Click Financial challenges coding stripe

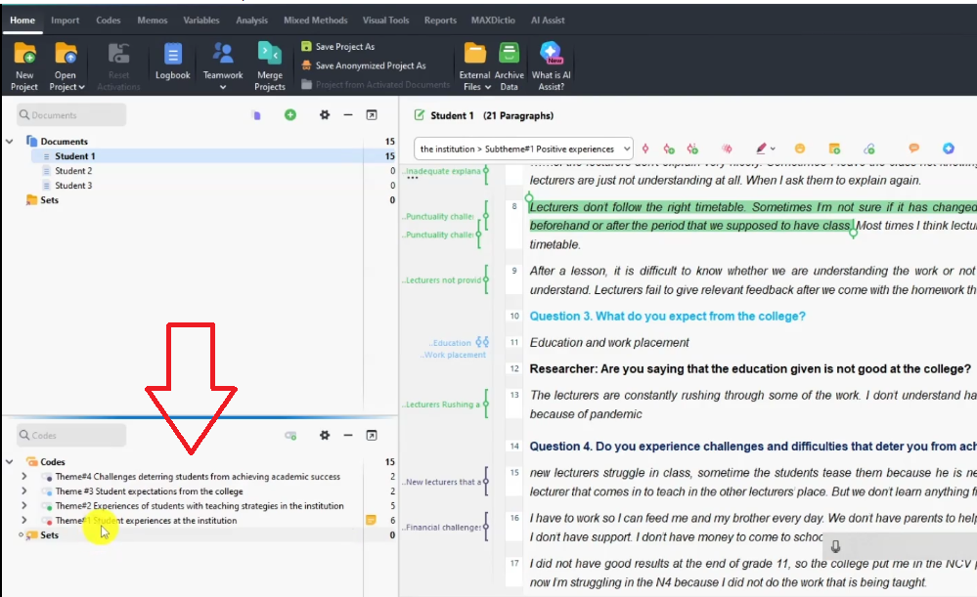point(486,528)
